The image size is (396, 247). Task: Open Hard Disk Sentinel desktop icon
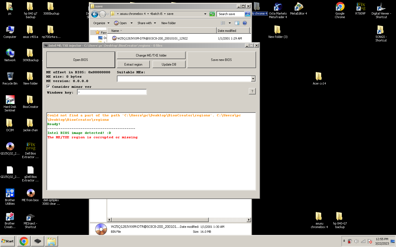10,102
